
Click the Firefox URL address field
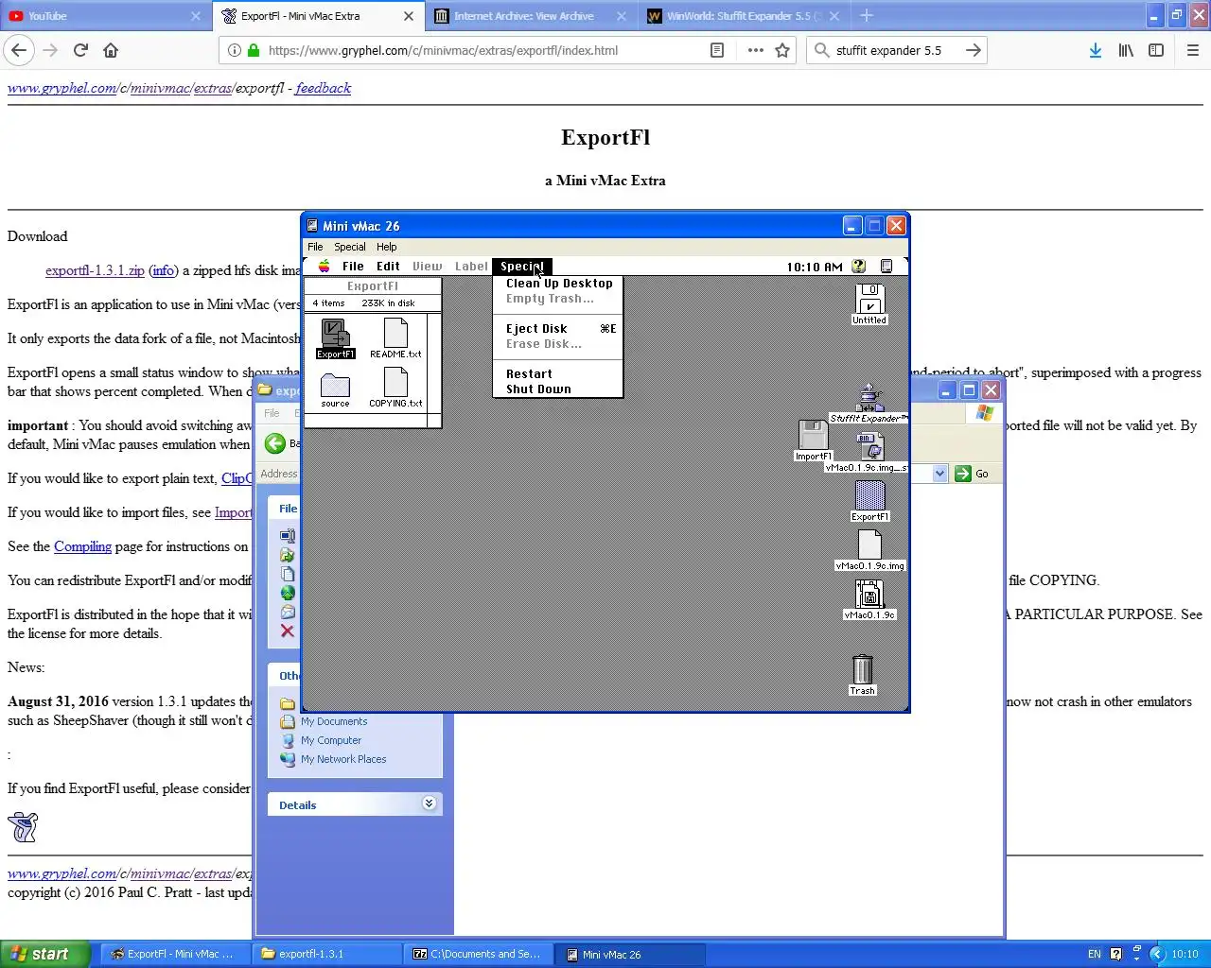pyautogui.click(x=483, y=50)
